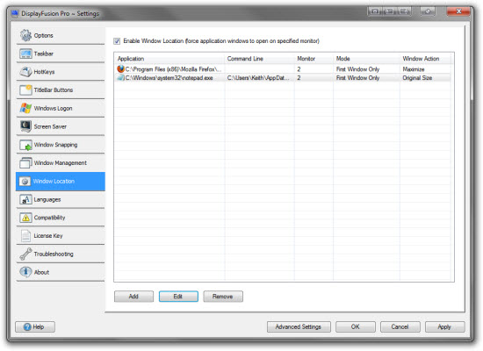
Task: Go to TitleBar Buttons section
Action: tap(61, 90)
